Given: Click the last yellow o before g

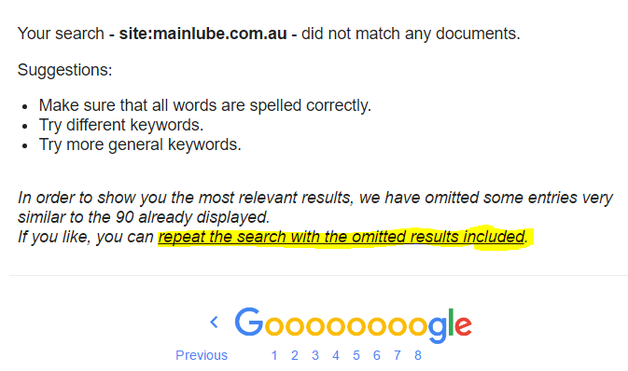Looking at the screenshot, I should coord(418,325).
